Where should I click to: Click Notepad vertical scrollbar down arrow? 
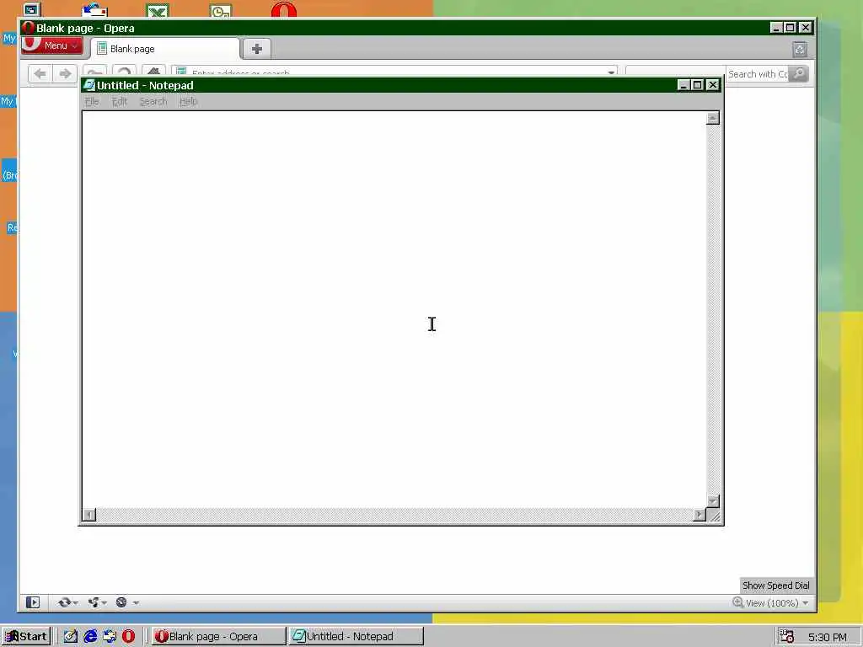coord(713,501)
